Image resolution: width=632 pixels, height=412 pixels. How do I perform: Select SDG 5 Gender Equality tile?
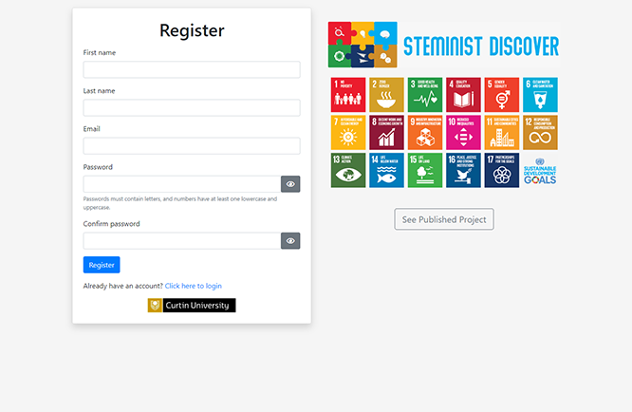pyautogui.click(x=502, y=95)
